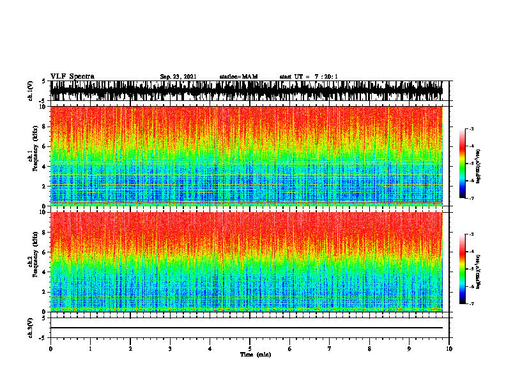This screenshot has width=506, height=391.
Task: Click the "-3" label on ch.1 color scale
Action: 471,129
